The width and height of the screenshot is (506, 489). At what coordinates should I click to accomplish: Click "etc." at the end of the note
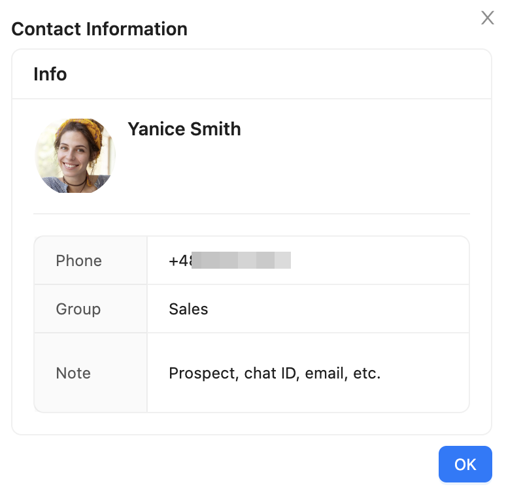click(367, 374)
